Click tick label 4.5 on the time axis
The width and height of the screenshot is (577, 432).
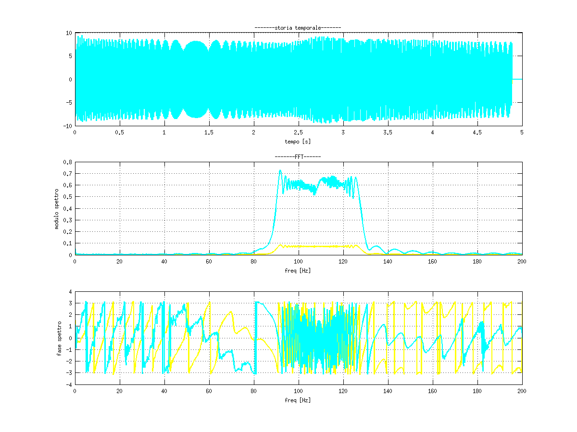pyautogui.click(x=477, y=133)
